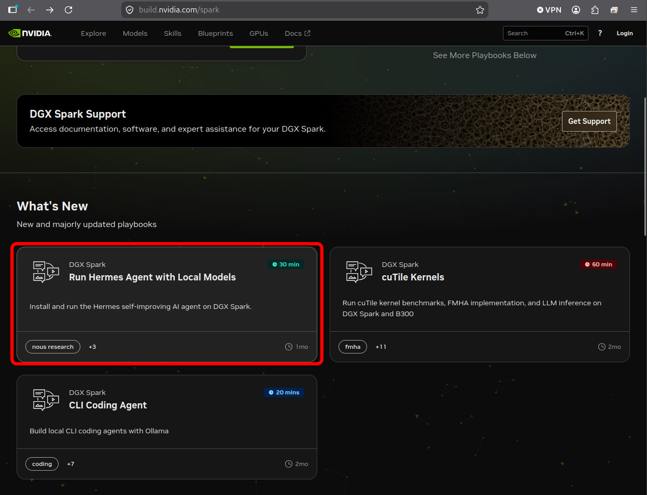
Task: Click New and majorly updated playbooks text
Action: point(87,224)
